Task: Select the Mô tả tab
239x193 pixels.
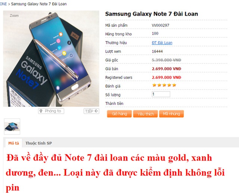Action: coord(13,143)
